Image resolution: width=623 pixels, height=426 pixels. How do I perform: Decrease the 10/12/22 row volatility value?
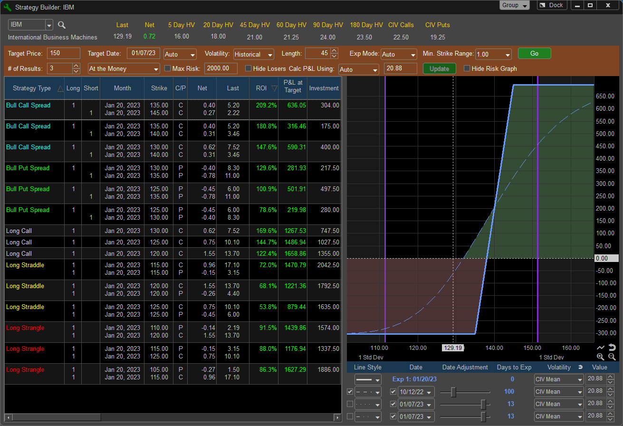(610, 395)
